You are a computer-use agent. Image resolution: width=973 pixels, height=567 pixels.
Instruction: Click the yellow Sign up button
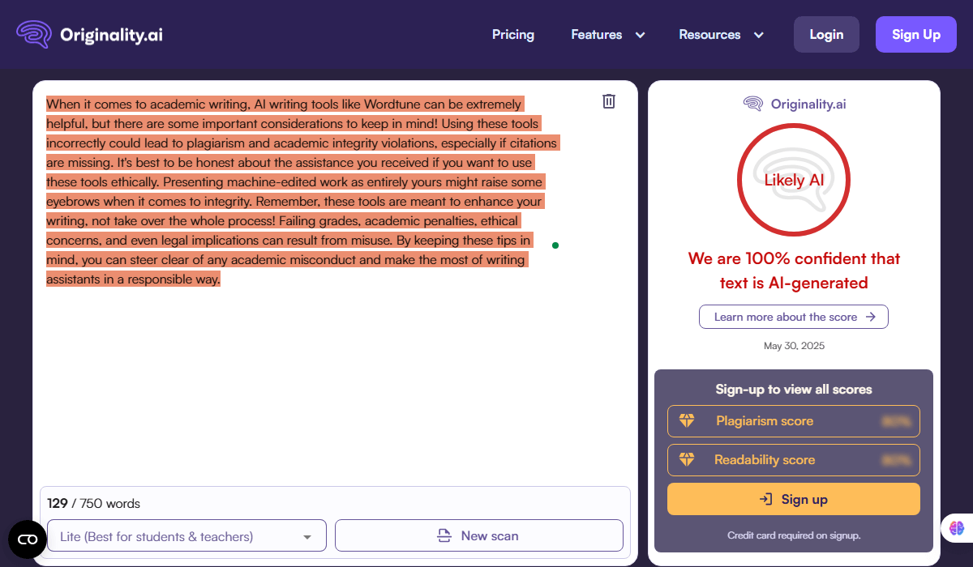(x=794, y=499)
